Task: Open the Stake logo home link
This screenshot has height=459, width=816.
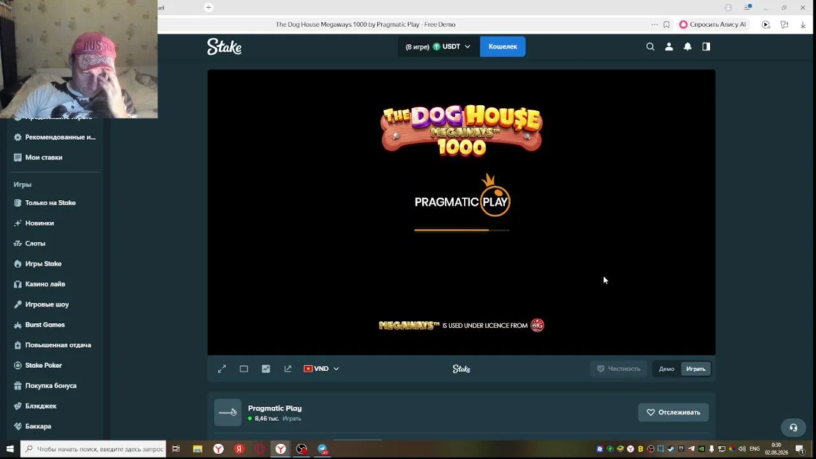Action: (224, 47)
